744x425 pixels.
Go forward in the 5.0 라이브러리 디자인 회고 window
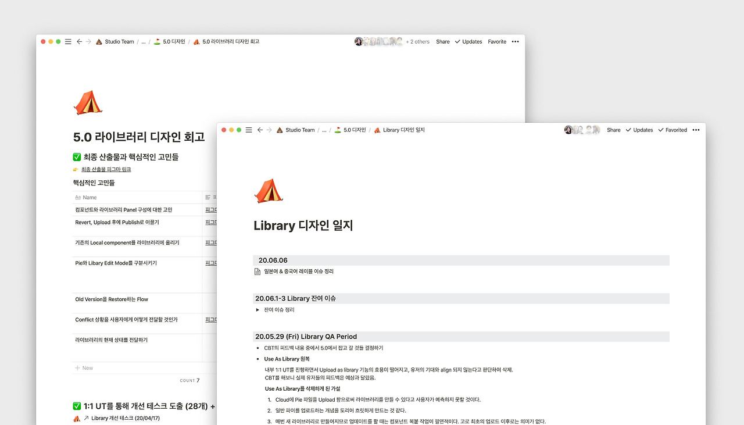(x=88, y=42)
